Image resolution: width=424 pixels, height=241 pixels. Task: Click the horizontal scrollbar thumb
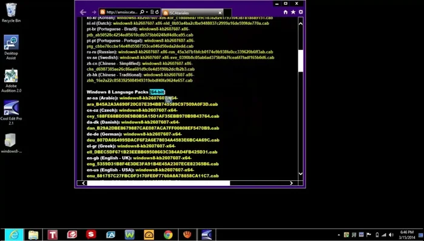point(158,183)
